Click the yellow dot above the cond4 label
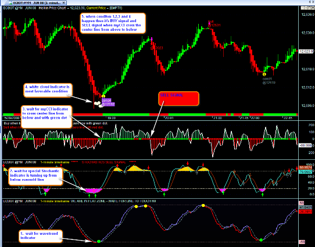Screen dimensions: 315x247 pyautogui.click(x=103, y=96)
